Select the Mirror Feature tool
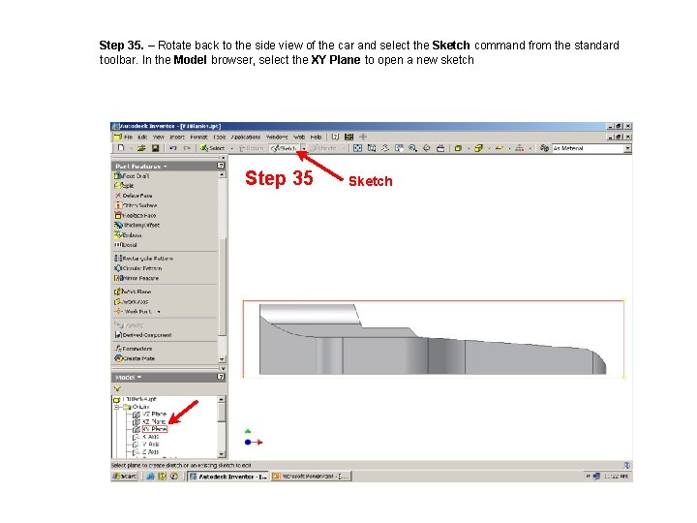 (x=136, y=278)
